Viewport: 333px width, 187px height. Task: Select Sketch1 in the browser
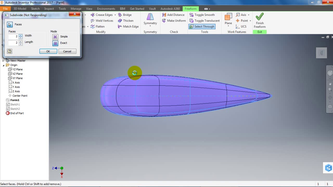click(13, 104)
